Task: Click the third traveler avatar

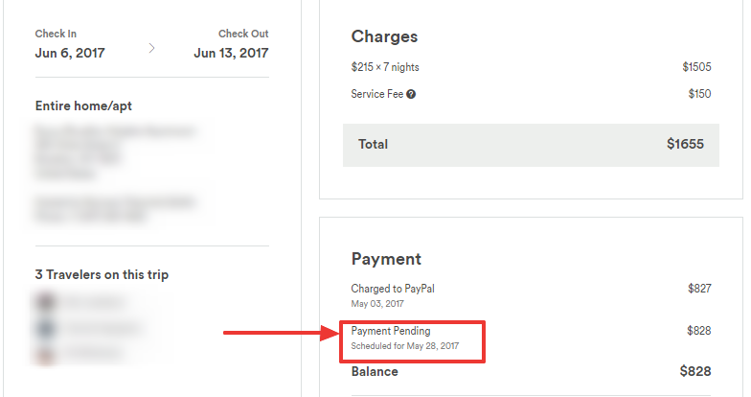Action: 44,354
